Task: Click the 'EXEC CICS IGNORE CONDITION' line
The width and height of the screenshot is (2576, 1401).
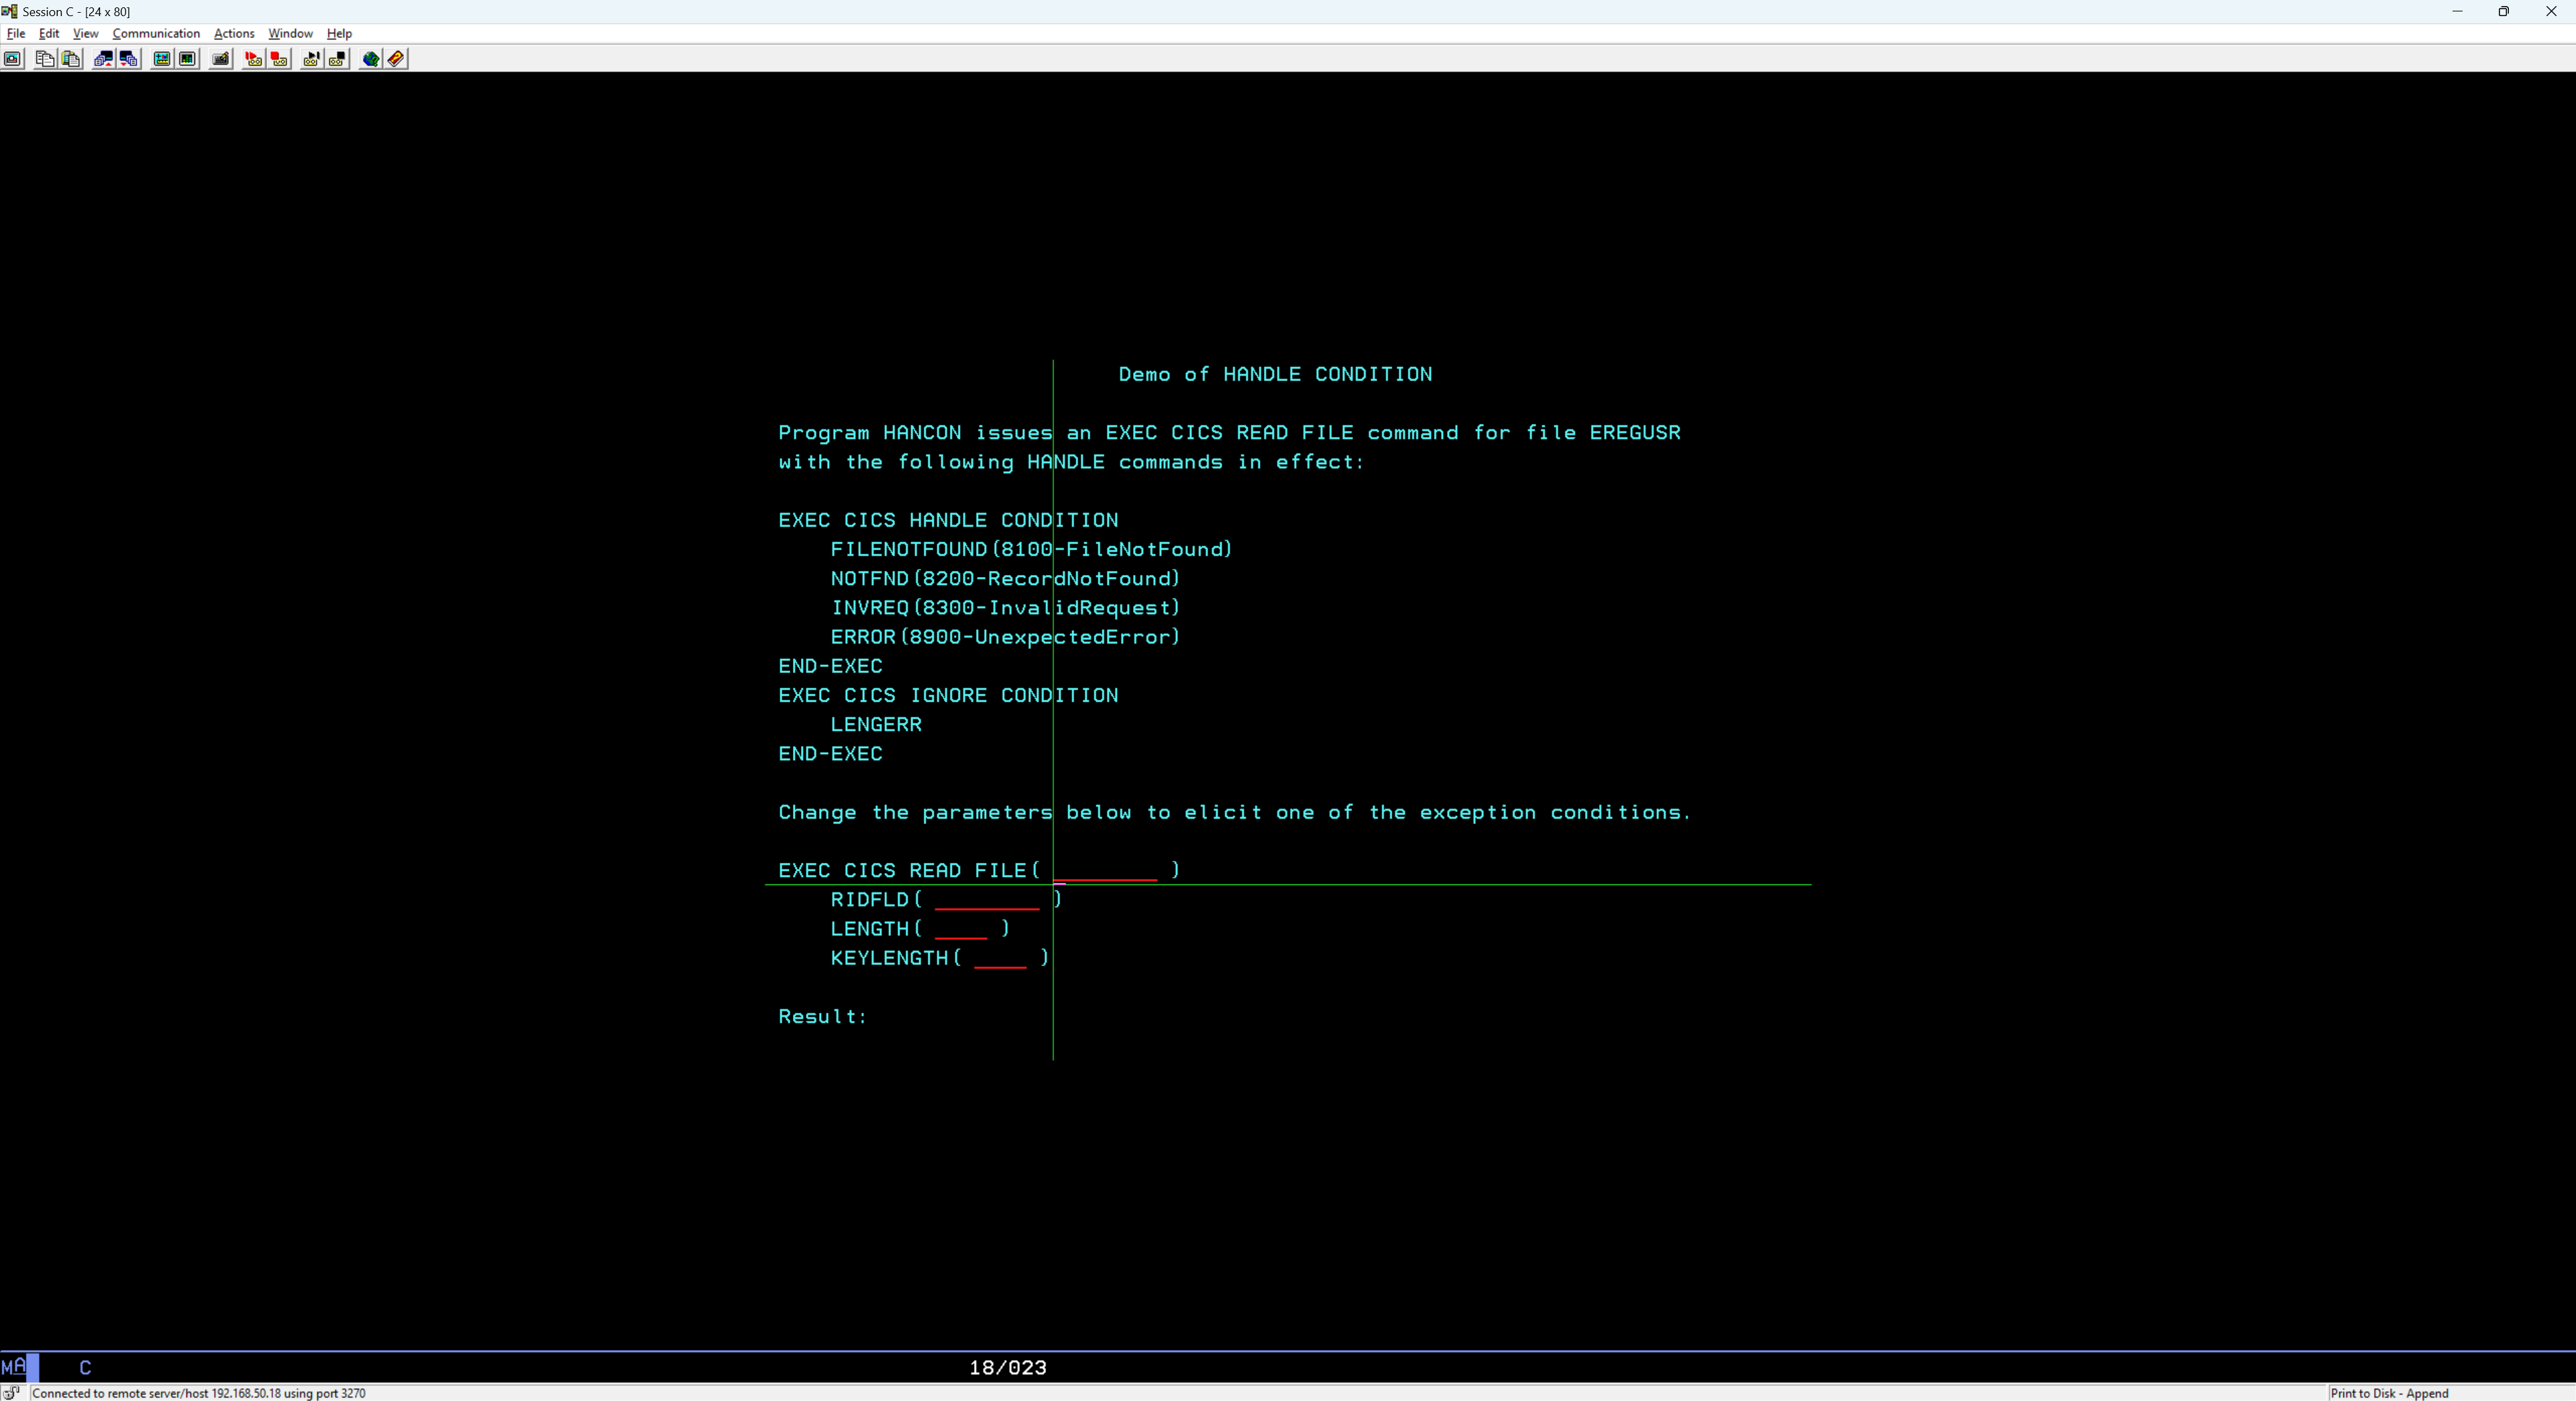Action: 948,695
